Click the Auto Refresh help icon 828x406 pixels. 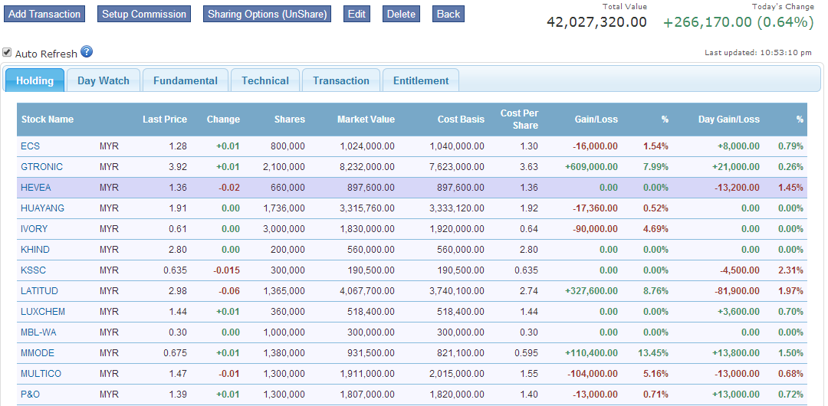pos(87,52)
